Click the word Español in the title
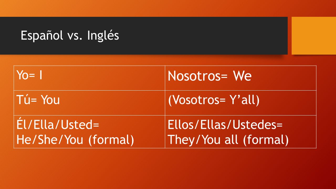Screen dimensions: 336x189 (x=42, y=36)
